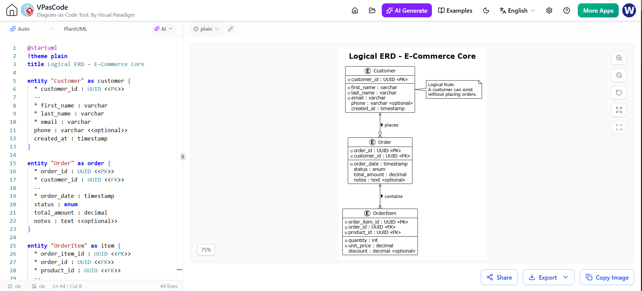Click the diagram title 'Logical ERD - E-Commerce Core'
This screenshot has width=642, height=291.
412,56
